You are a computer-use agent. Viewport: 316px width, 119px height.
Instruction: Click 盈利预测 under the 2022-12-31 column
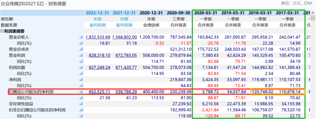pos(97,25)
